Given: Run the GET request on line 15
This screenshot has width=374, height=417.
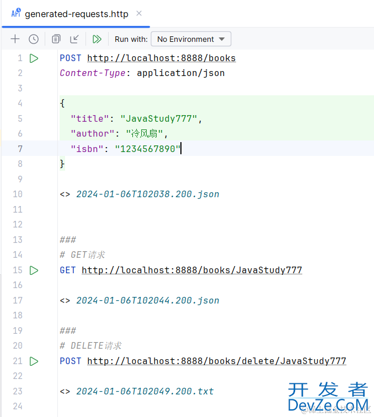Looking at the screenshot, I should click(34, 270).
